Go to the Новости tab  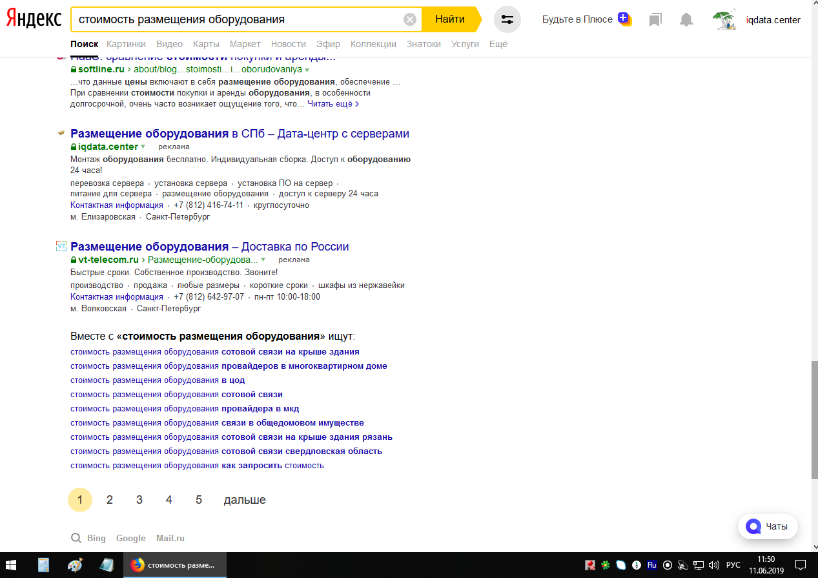coord(289,44)
